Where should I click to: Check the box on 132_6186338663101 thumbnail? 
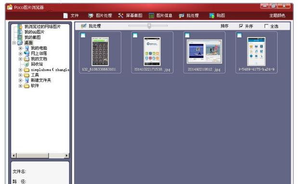click(x=83, y=35)
